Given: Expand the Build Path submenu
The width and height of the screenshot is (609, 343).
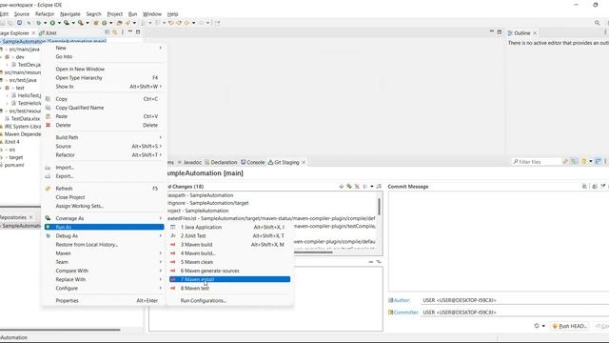Looking at the screenshot, I should [161, 137].
